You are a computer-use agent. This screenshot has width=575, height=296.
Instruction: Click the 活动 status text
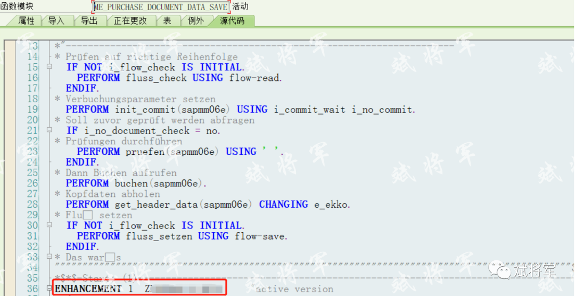click(x=240, y=6)
